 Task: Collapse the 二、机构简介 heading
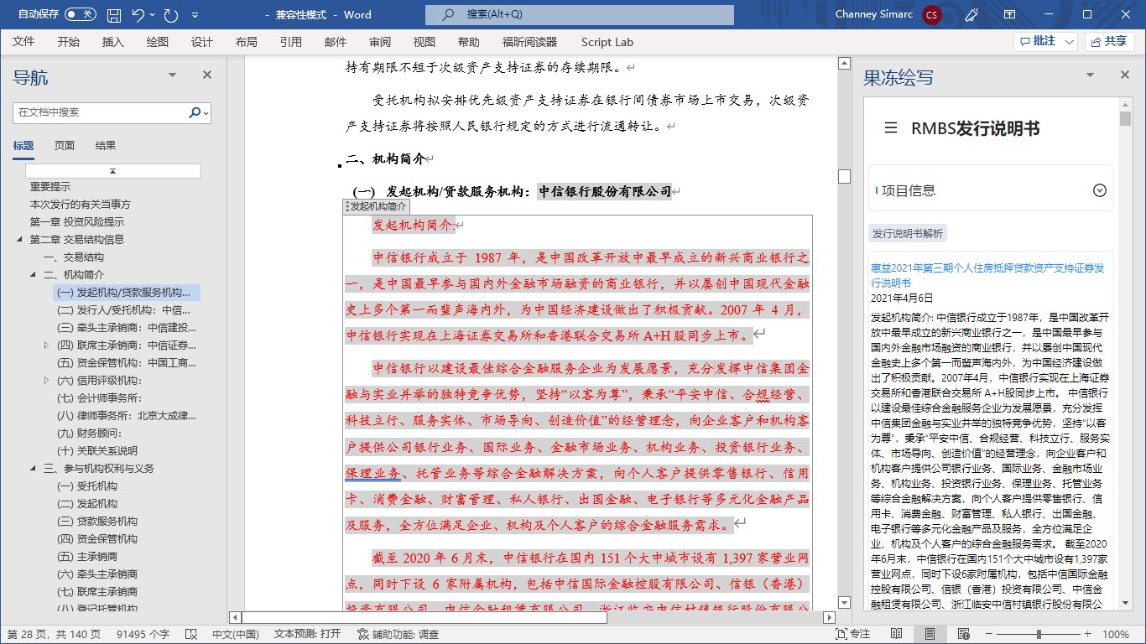coord(33,275)
